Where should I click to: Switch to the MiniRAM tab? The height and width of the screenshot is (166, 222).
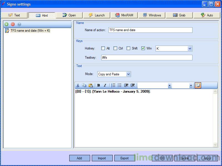pos(124,15)
